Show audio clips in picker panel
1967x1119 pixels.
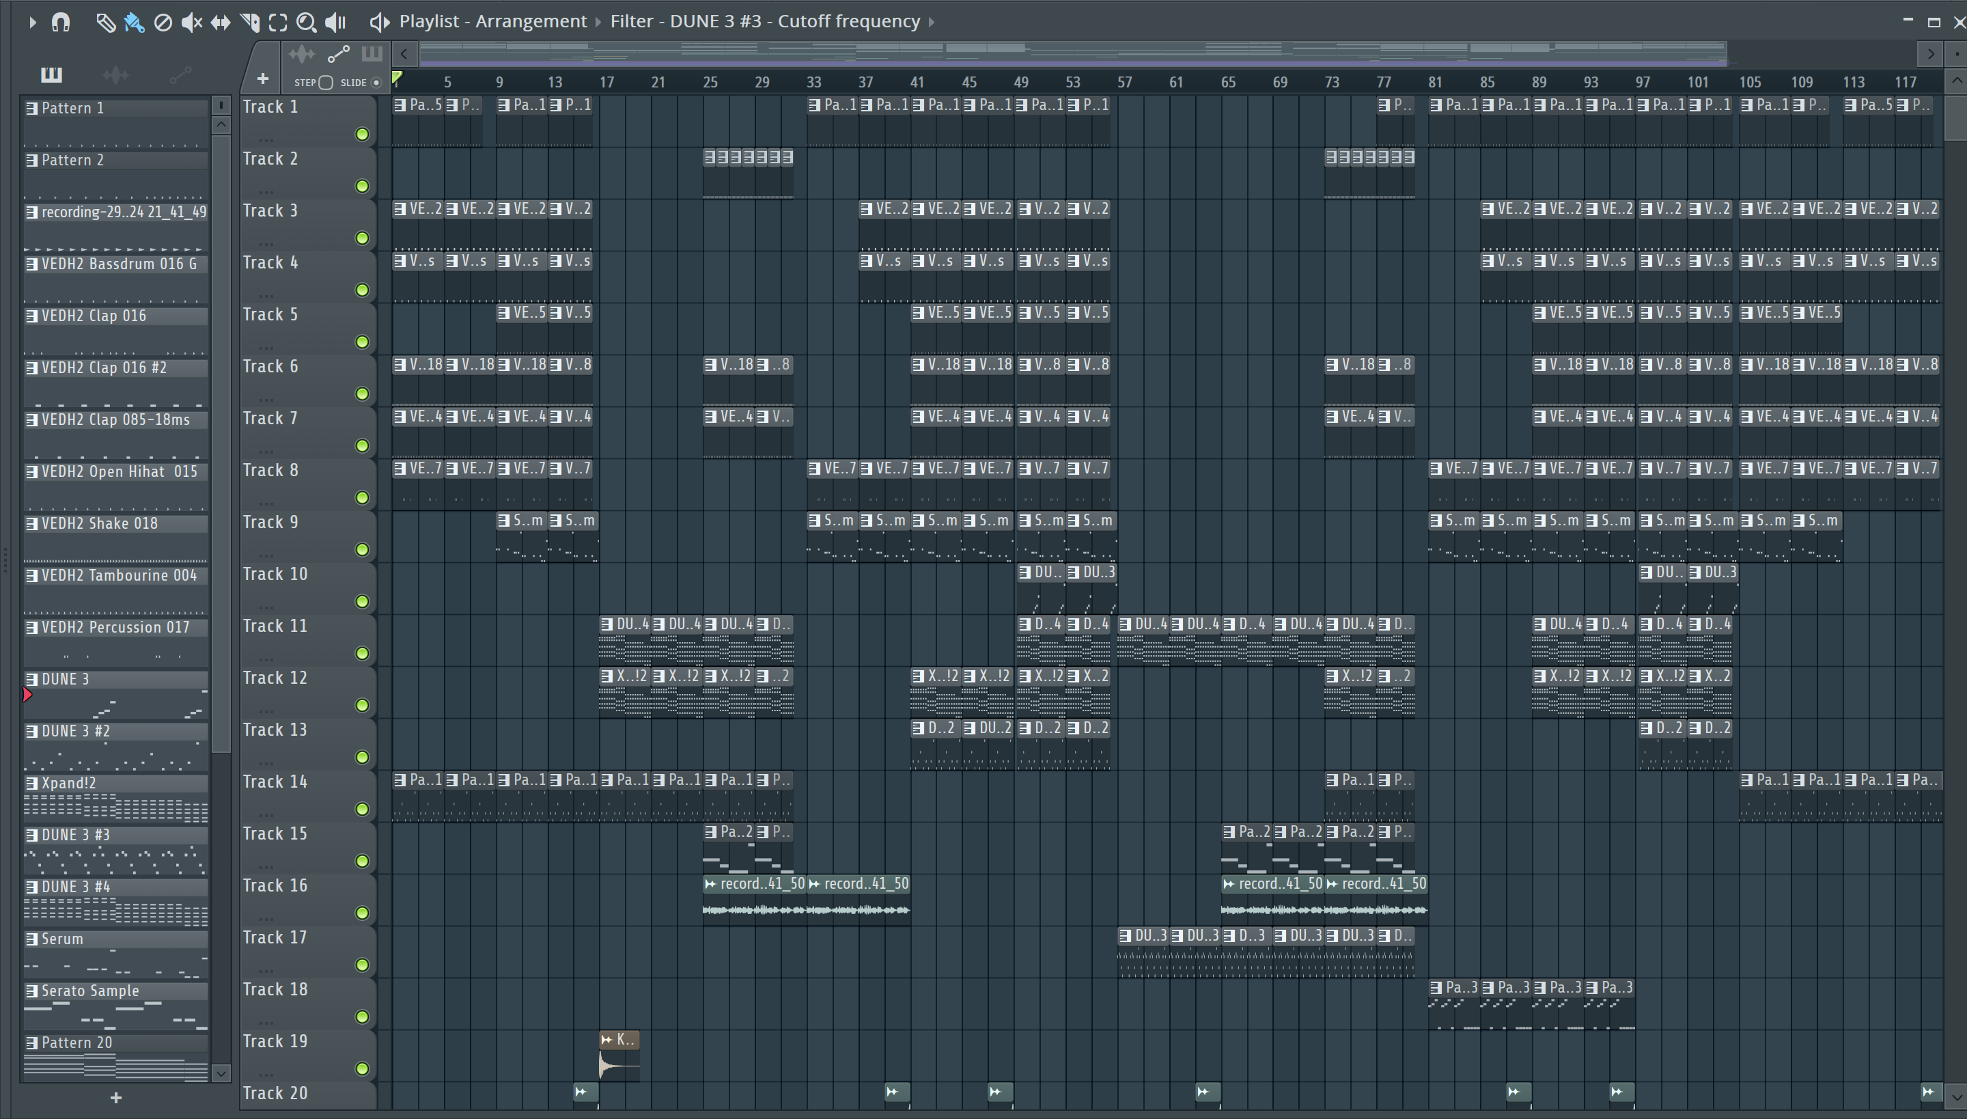tap(116, 74)
